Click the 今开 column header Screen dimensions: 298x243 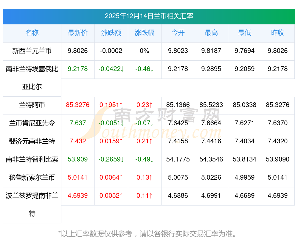[178, 33]
